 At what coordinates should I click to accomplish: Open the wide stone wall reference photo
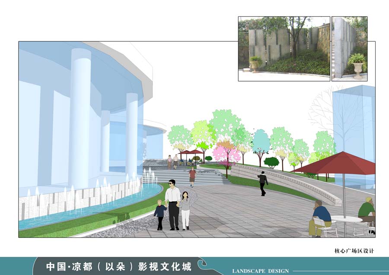[x=284, y=49]
